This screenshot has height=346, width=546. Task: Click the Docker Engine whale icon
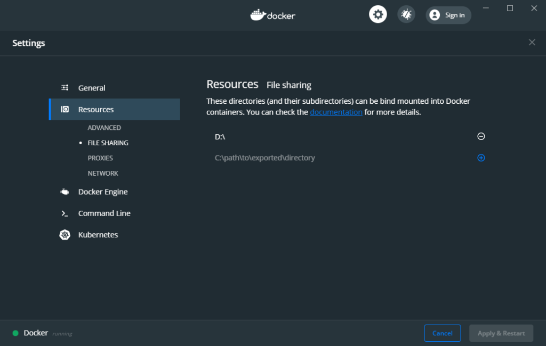click(65, 192)
